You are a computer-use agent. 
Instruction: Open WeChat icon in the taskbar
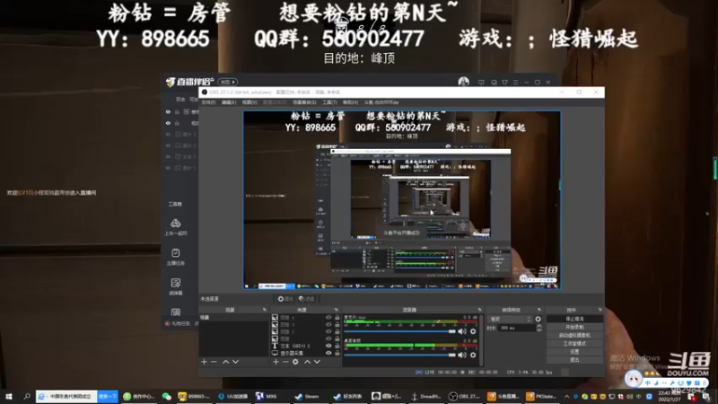click(167, 396)
